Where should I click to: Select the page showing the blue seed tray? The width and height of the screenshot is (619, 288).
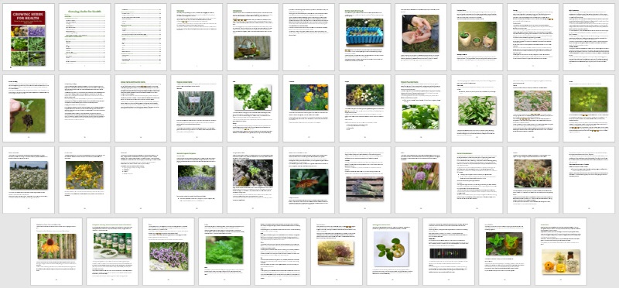click(364, 37)
